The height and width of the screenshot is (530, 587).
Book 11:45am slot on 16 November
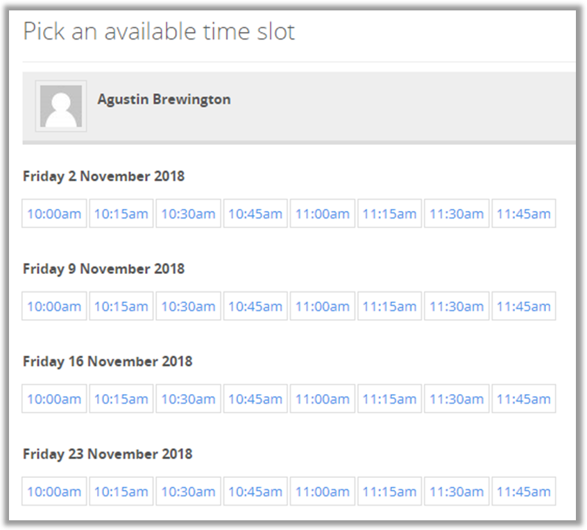pyautogui.click(x=523, y=399)
